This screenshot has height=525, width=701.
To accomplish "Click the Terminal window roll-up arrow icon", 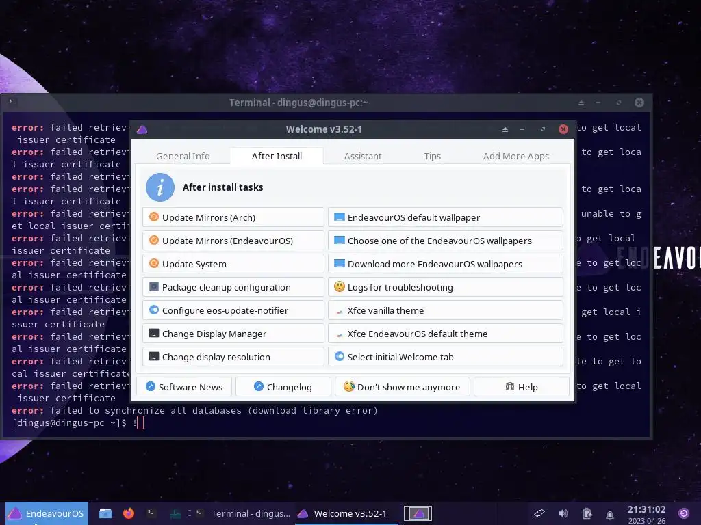I will click(581, 103).
